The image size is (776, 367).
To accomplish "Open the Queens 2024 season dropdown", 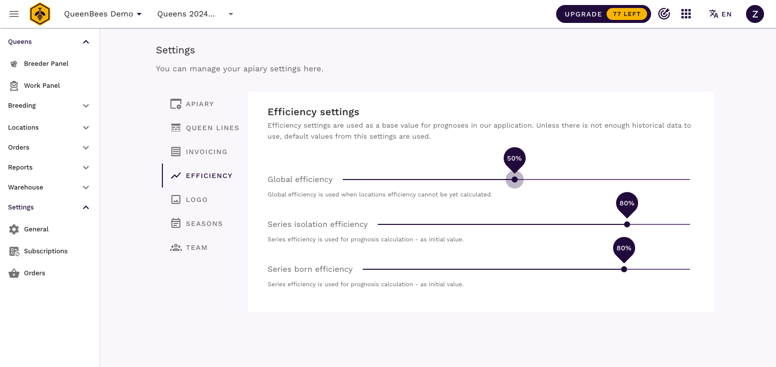I will [195, 14].
